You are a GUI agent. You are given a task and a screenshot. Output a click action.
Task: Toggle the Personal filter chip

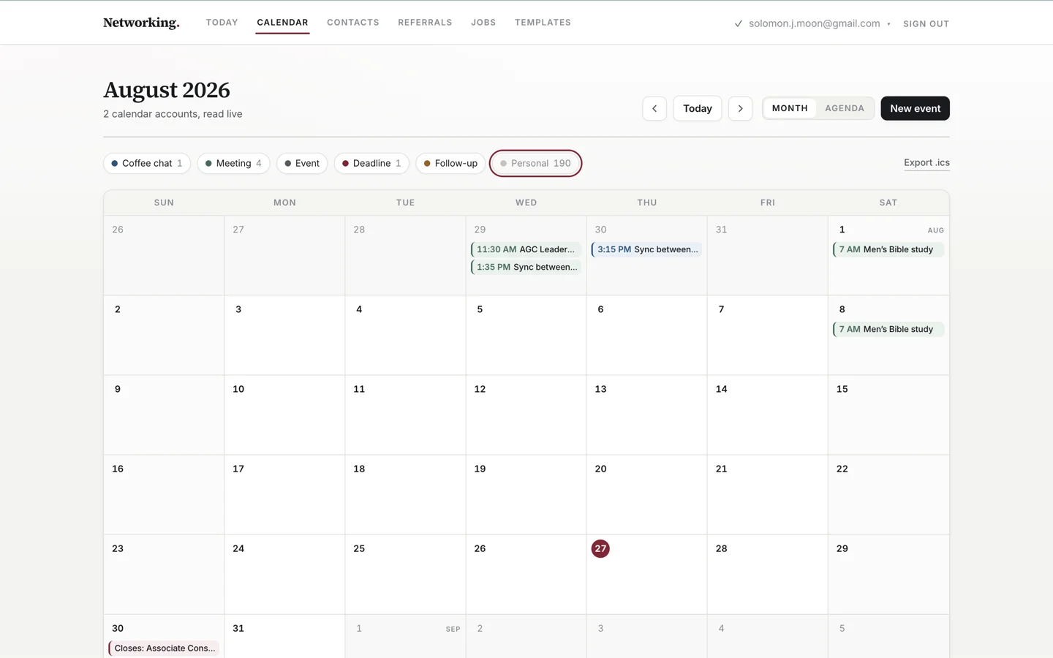(535, 163)
